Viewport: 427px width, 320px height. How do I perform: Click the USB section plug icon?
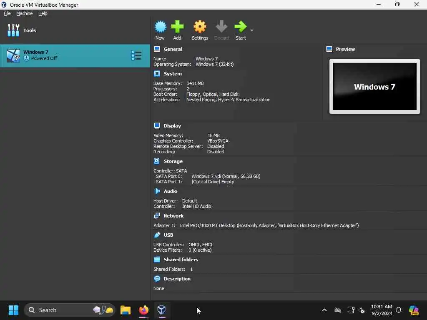tap(157, 235)
